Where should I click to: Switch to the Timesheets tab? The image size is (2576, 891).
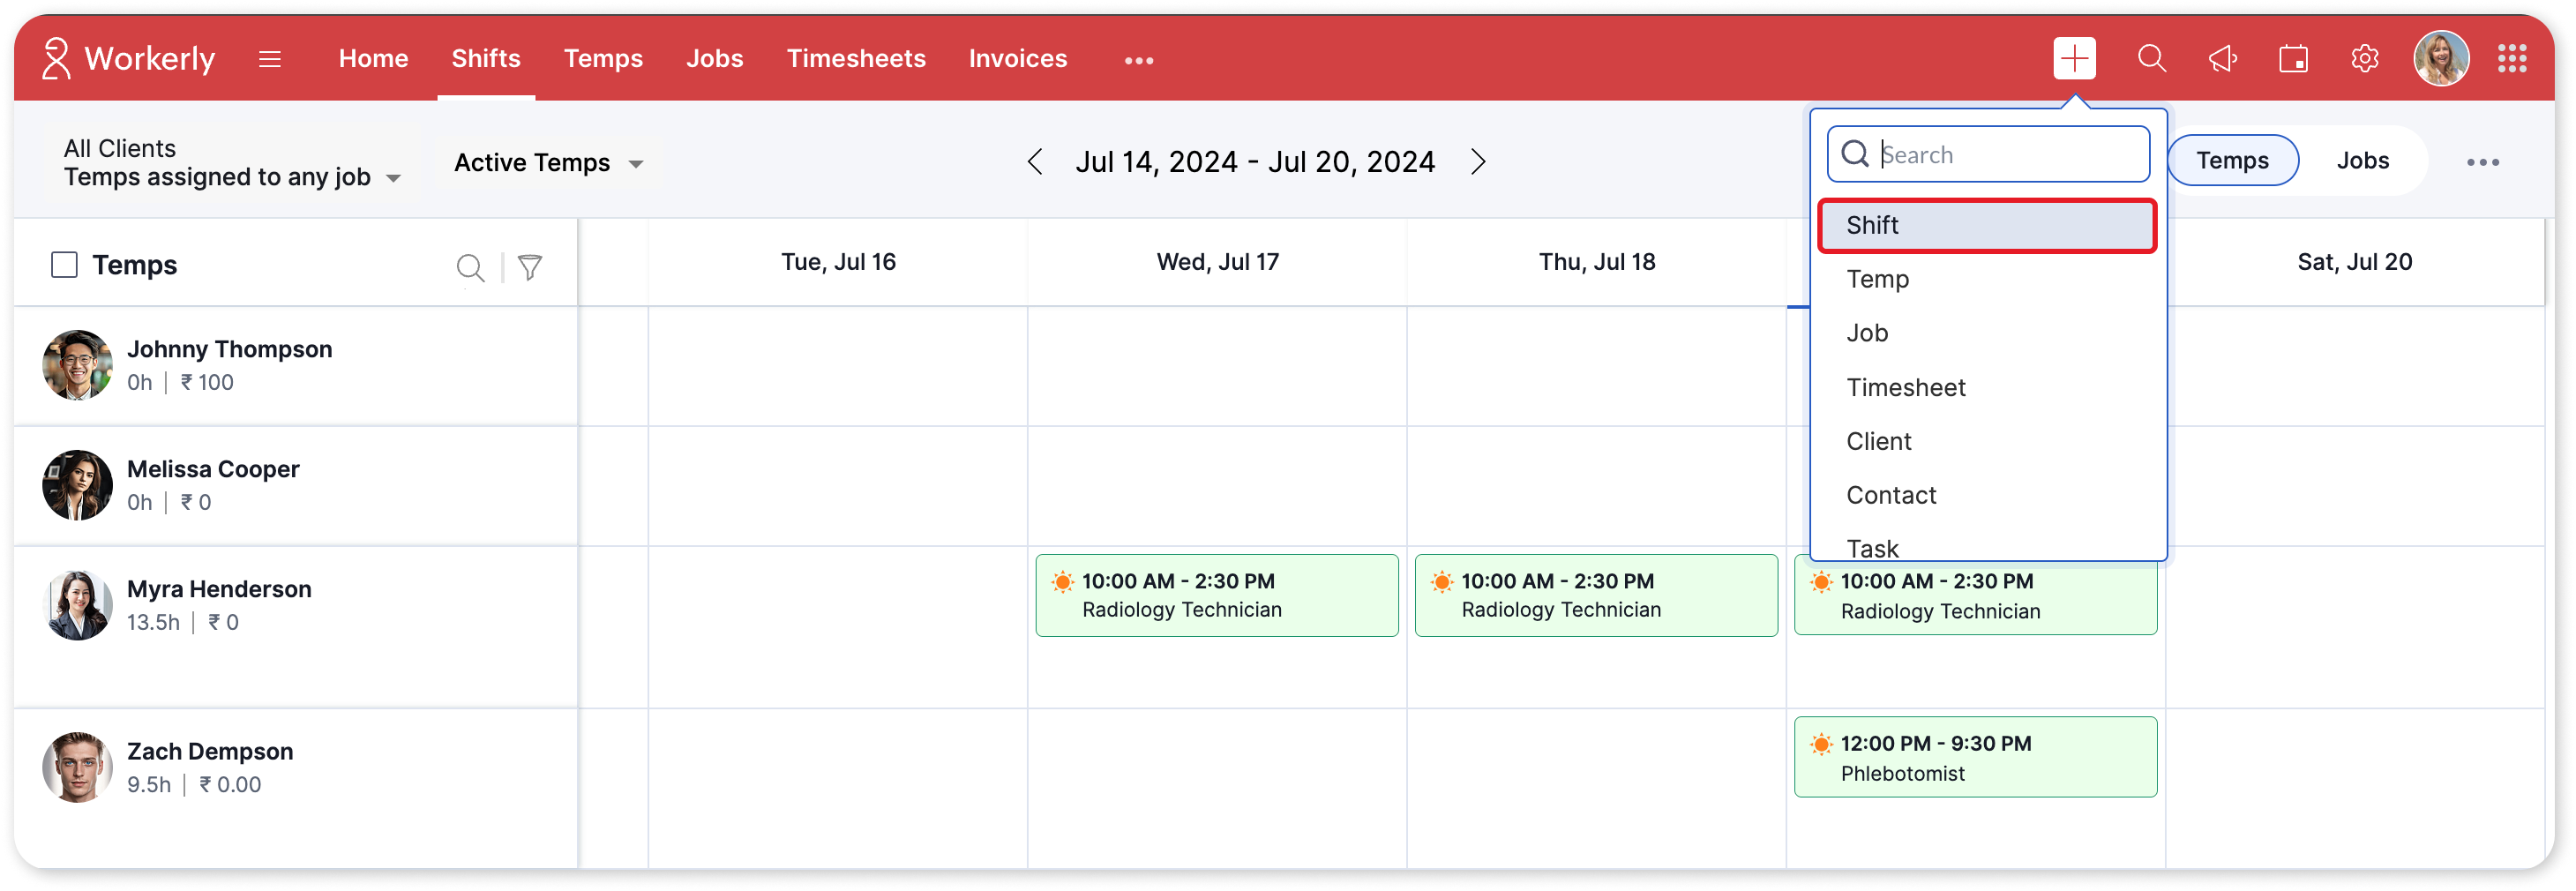(x=856, y=58)
